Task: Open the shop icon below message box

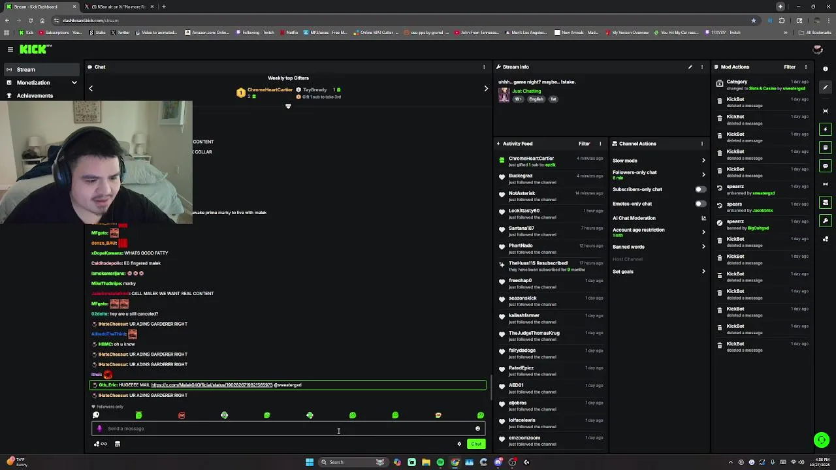Action: tap(118, 444)
